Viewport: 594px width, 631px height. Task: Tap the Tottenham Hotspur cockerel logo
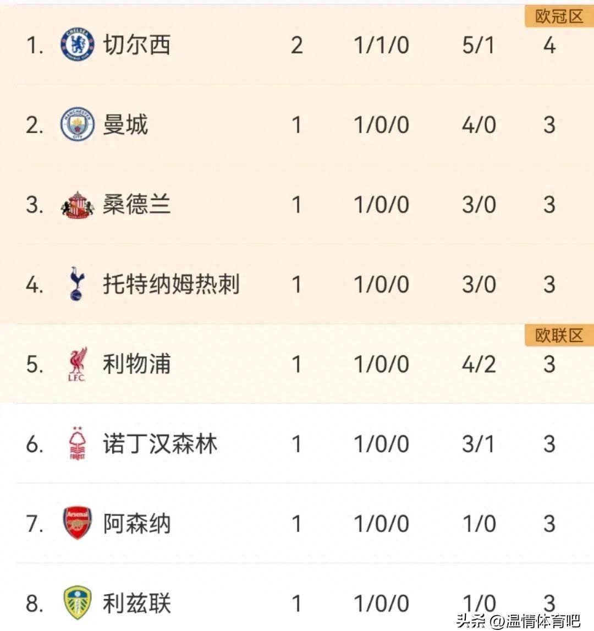coord(77,284)
